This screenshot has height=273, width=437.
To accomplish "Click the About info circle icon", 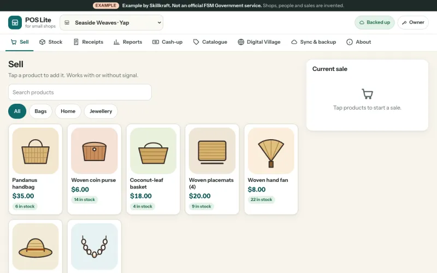I will (350, 42).
